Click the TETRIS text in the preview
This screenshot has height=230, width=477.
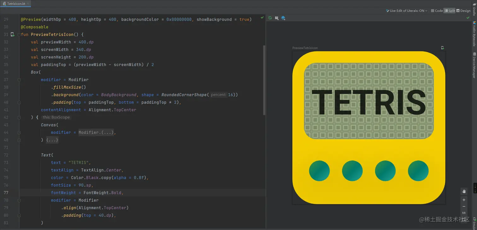pyautogui.click(x=368, y=102)
